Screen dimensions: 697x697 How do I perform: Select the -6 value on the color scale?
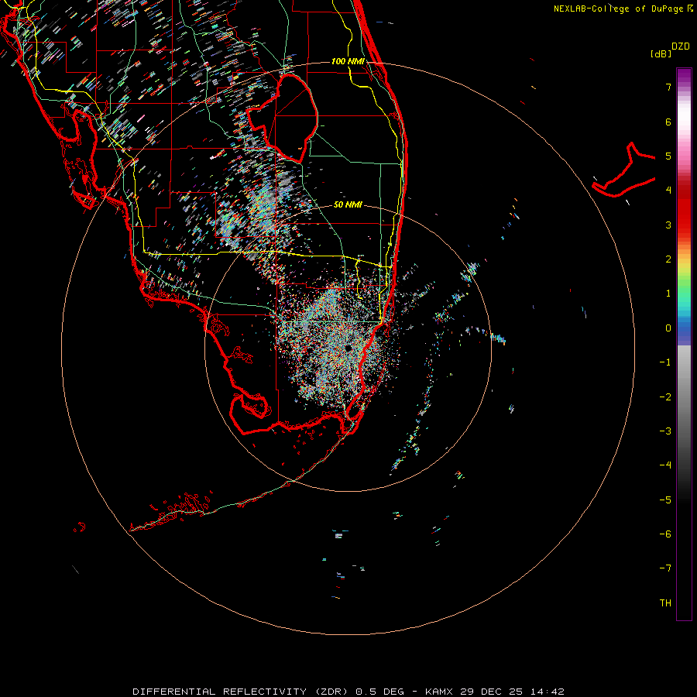click(665, 534)
